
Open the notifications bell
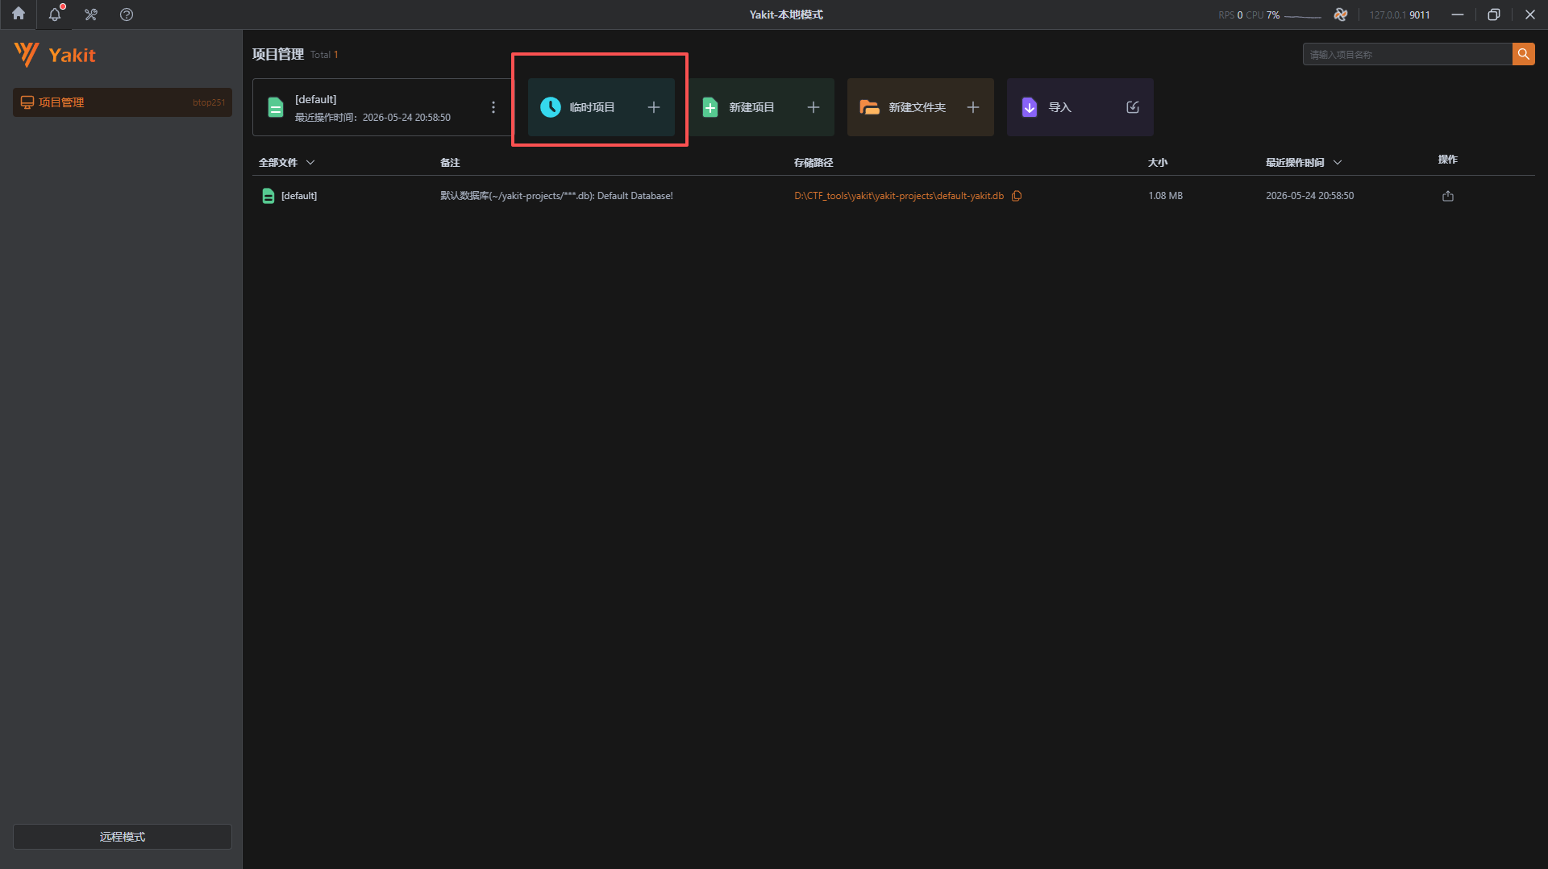(55, 15)
